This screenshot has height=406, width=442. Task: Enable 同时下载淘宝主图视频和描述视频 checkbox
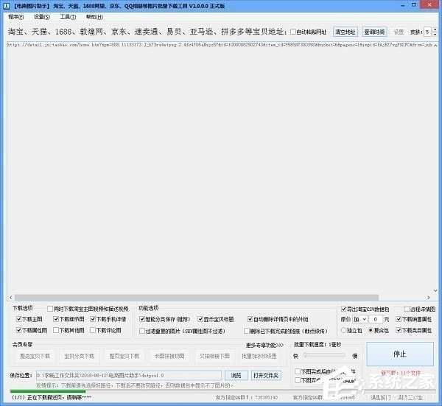pyautogui.click(x=50, y=309)
